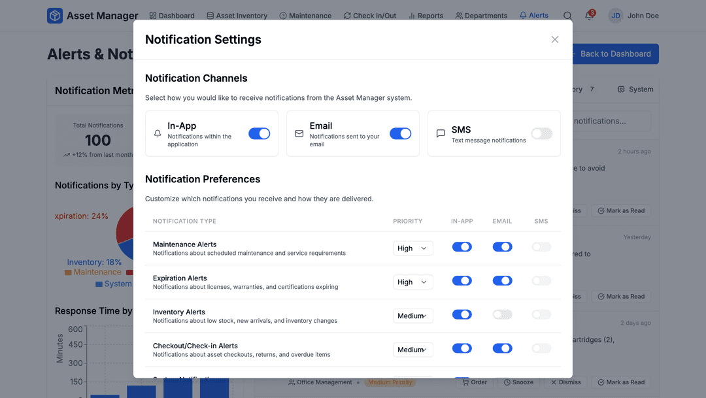706x398 pixels.
Task: Go to the Asset Inventory menu
Action: [x=237, y=16]
